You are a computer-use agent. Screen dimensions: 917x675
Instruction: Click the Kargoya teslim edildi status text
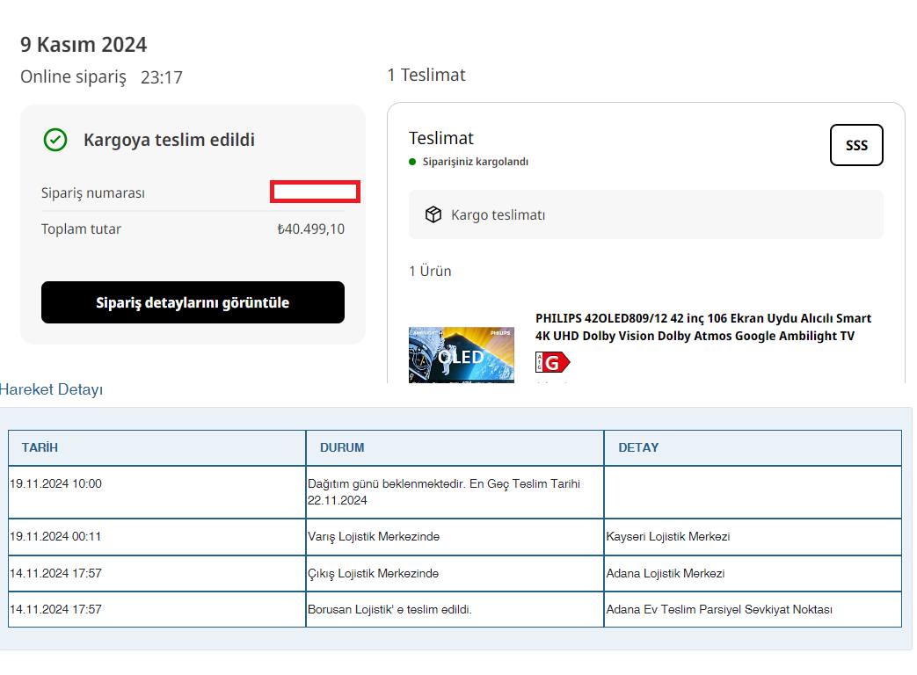[x=169, y=140]
